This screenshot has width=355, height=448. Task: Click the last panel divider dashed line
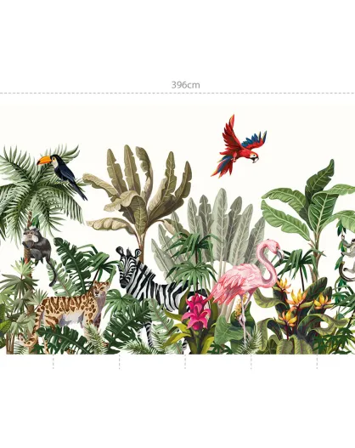[x=317, y=361]
